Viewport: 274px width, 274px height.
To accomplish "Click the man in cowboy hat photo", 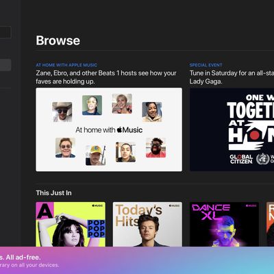I will pos(62,112).
